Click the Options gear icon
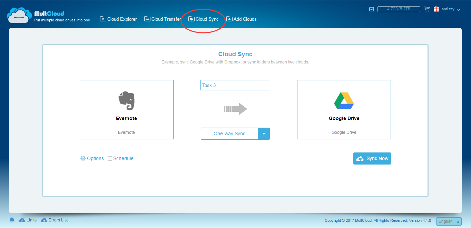 [83, 158]
